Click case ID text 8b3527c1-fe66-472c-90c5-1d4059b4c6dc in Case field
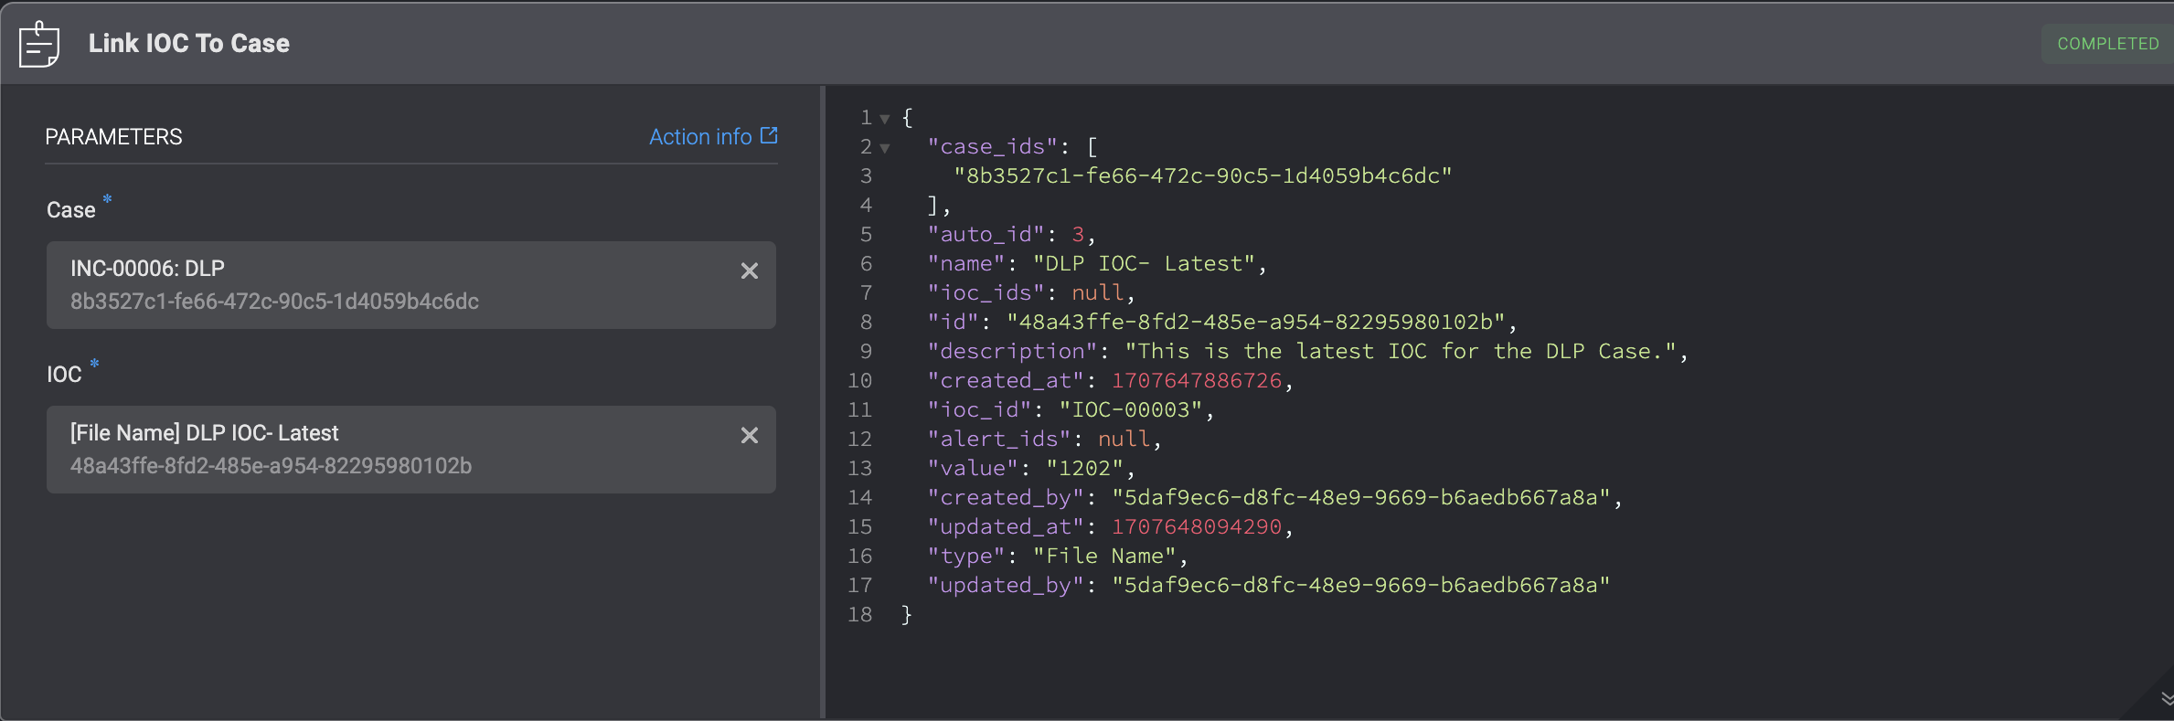2174x721 pixels. pyautogui.click(x=274, y=302)
